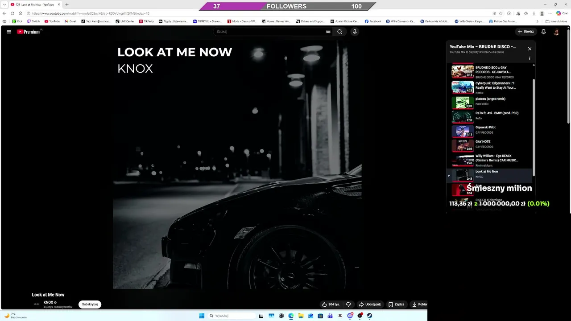Select ReTo ft. Avi - BMW track

489,116
